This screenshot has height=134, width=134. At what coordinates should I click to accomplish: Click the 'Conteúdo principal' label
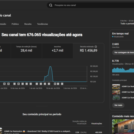[119, 80]
